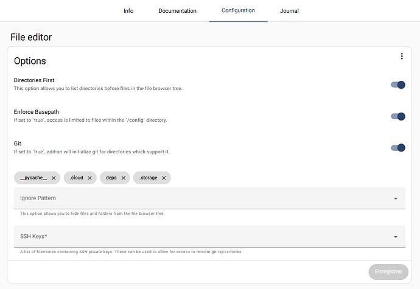Go to the Journal tab

click(x=289, y=11)
